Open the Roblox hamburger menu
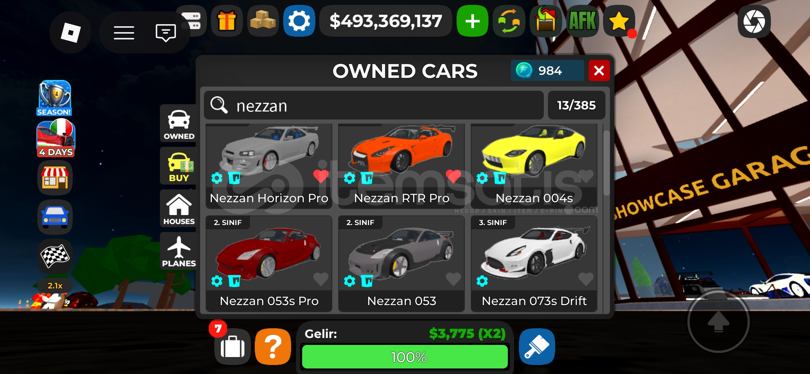 [x=124, y=33]
